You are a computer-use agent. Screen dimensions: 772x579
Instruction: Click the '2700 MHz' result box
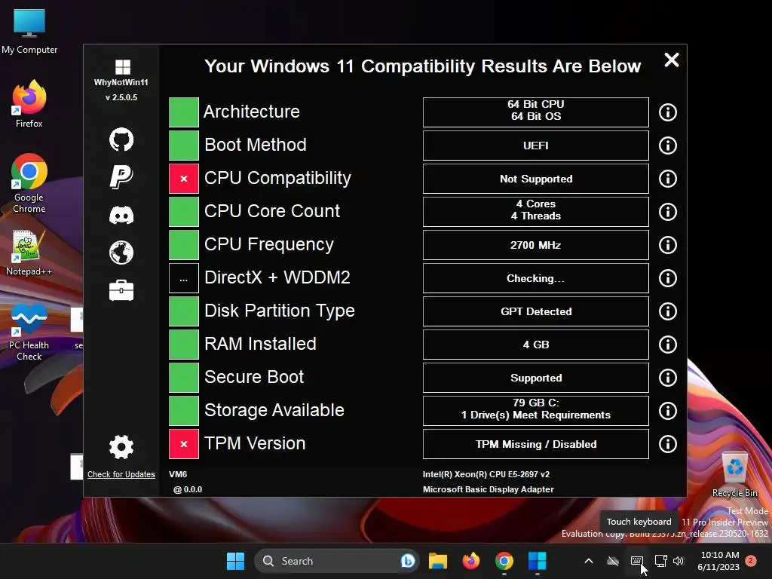(536, 245)
